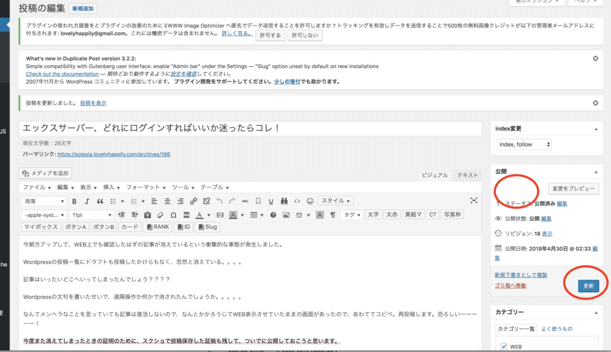Switch to the テキスト editor tab
Screen dimensions: 611x352
(x=467, y=175)
